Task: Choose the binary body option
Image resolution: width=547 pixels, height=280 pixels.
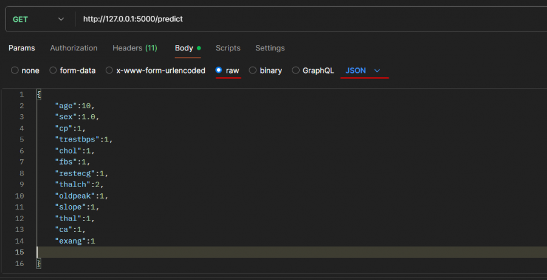Action: tap(253, 70)
